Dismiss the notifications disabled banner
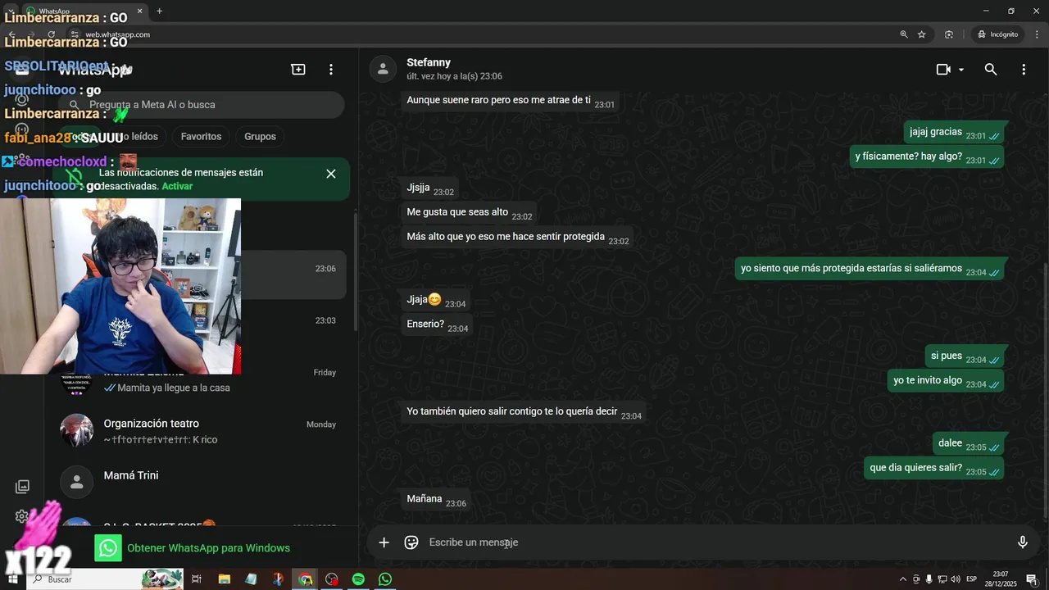Image resolution: width=1049 pixels, height=590 pixels. point(331,174)
